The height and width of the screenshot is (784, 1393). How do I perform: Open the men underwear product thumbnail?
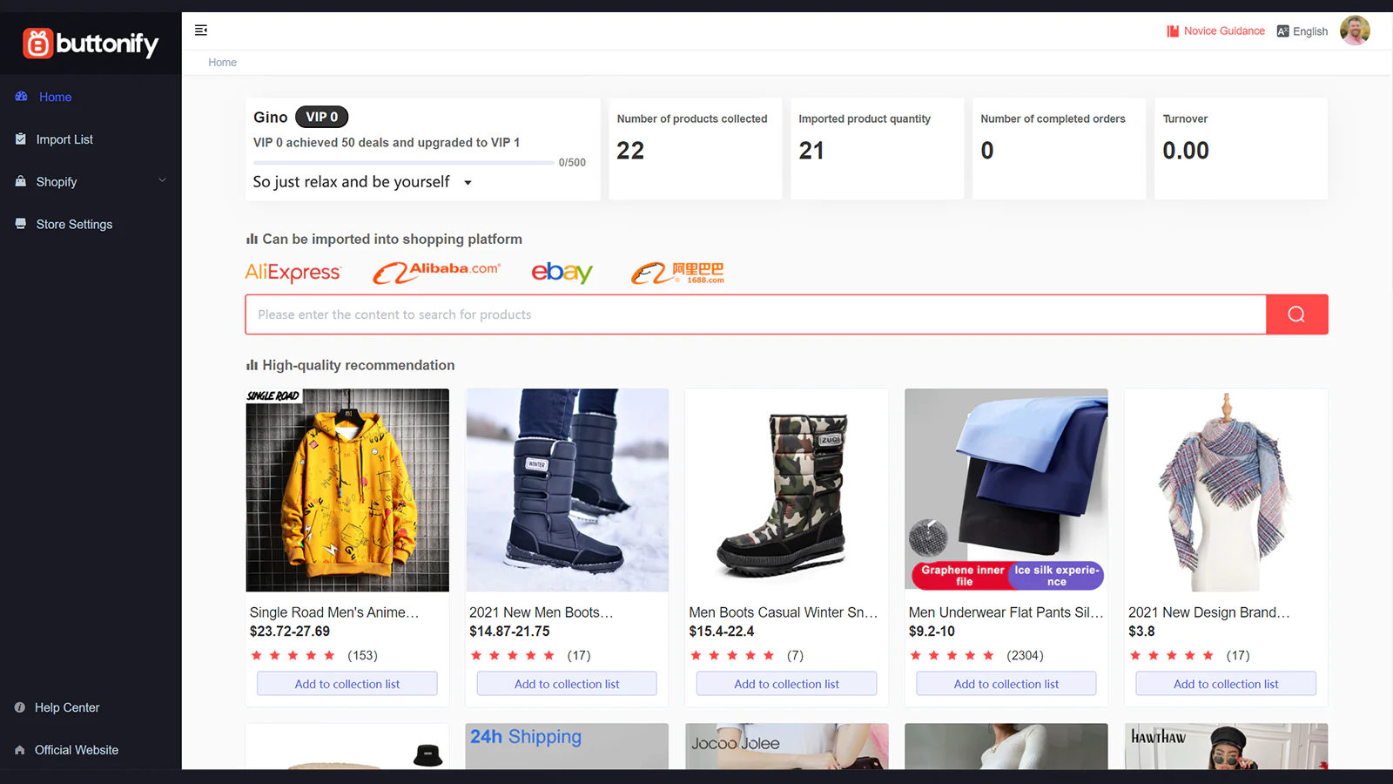(1006, 490)
